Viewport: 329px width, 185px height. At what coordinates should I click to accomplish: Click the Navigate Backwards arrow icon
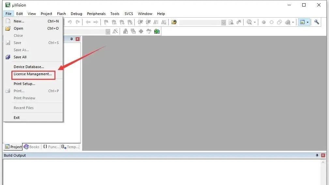coord(88,22)
